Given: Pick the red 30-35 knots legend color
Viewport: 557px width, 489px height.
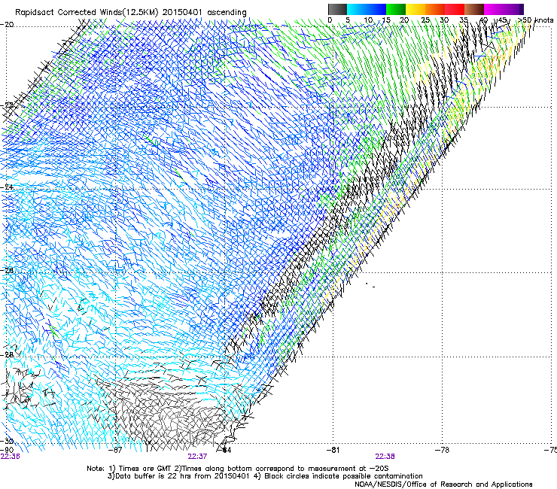Looking at the screenshot, I should tap(455, 9).
